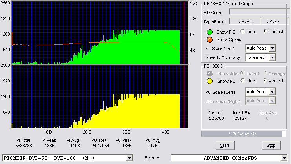Select Line mode for PO graph

[x=242, y=80]
